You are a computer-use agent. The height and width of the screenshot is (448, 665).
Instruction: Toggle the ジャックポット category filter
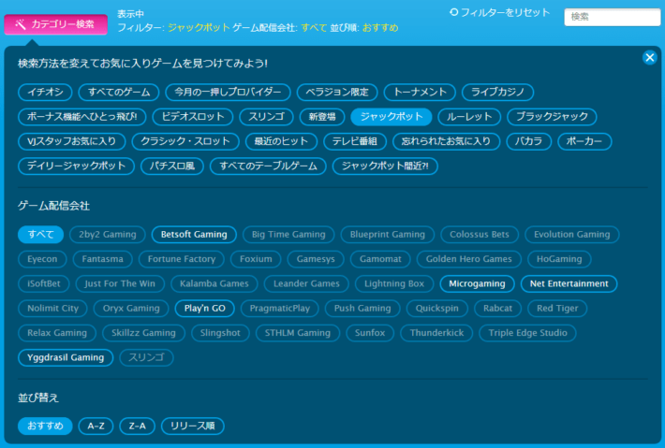coord(391,117)
